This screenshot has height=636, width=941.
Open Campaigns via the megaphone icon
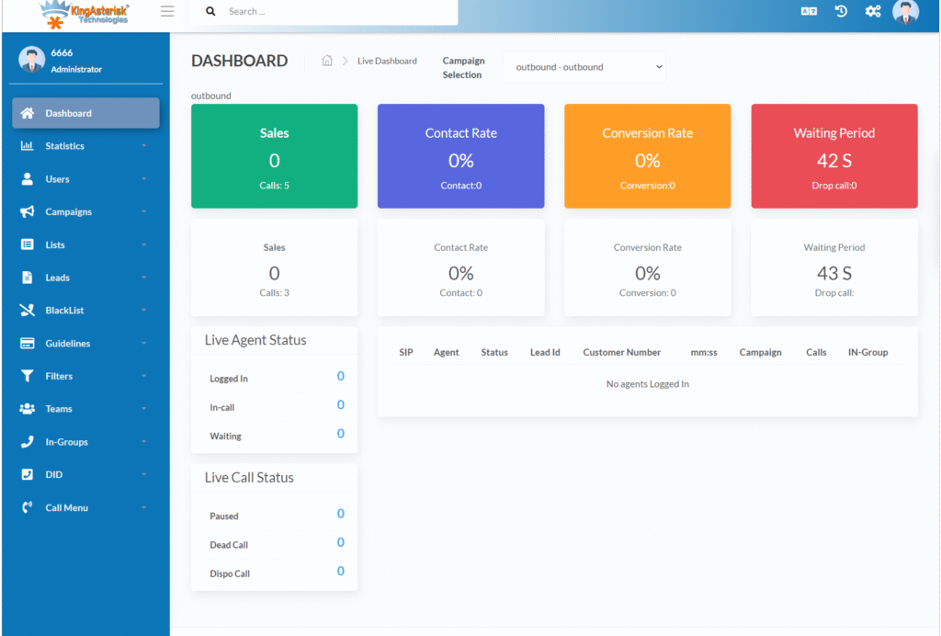[28, 211]
